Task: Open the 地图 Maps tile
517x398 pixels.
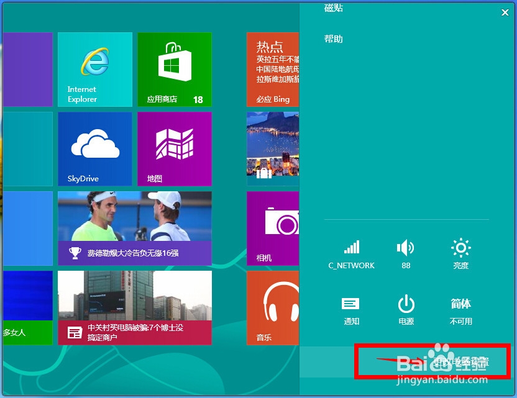Action: pyautogui.click(x=175, y=149)
